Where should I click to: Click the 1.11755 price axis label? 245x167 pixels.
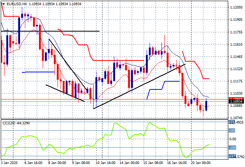[236, 32]
